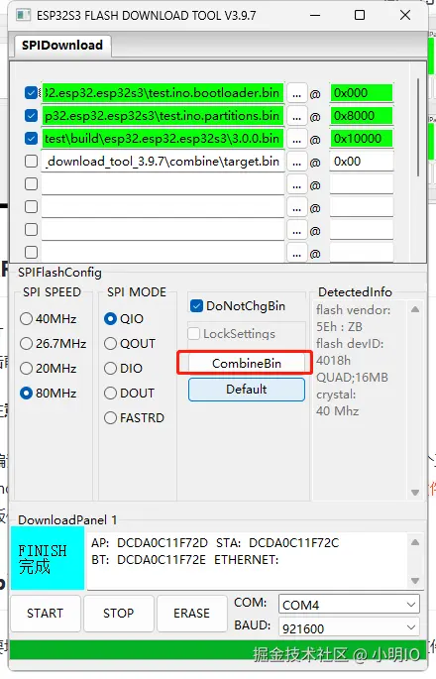
Task: Edit the 0x10000 address field
Action: coord(362,139)
